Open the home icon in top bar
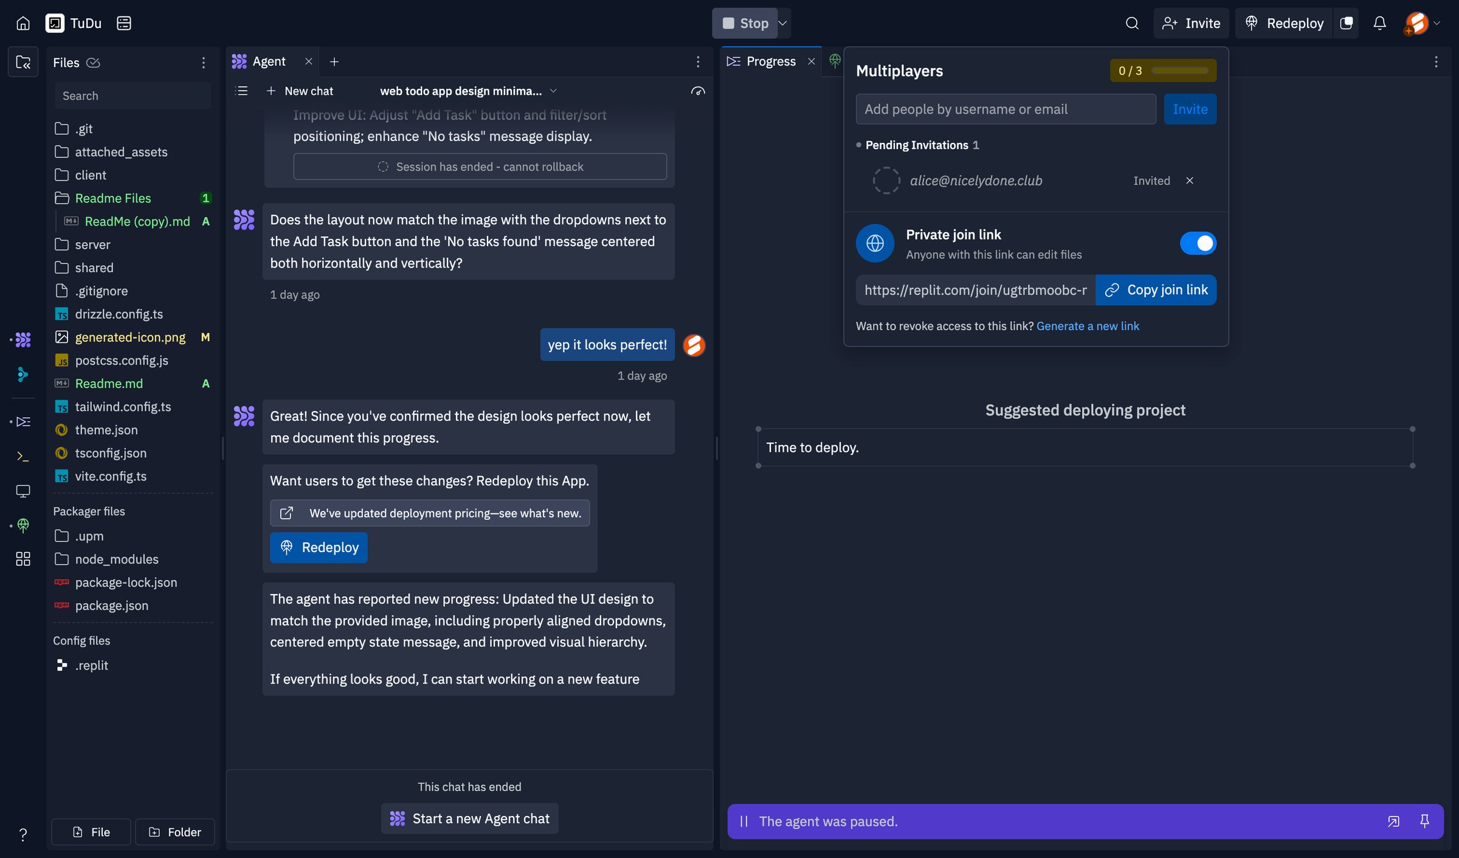 point(23,23)
